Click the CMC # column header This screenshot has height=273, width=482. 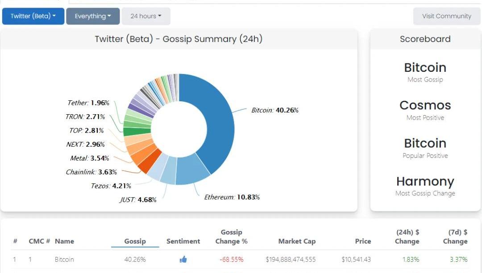click(x=36, y=241)
